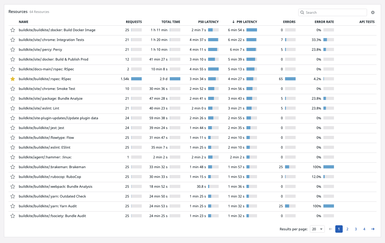385x243 pixels.
Task: Open the settings gear icon
Action: 373,12
